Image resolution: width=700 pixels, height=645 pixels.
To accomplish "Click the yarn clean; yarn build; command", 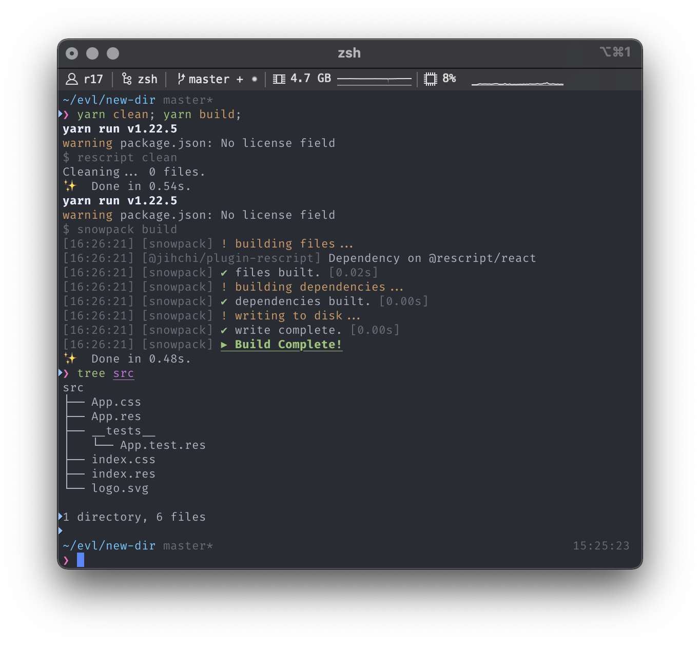I will [159, 114].
